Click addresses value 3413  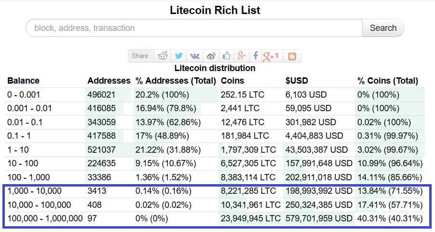pos(97,191)
